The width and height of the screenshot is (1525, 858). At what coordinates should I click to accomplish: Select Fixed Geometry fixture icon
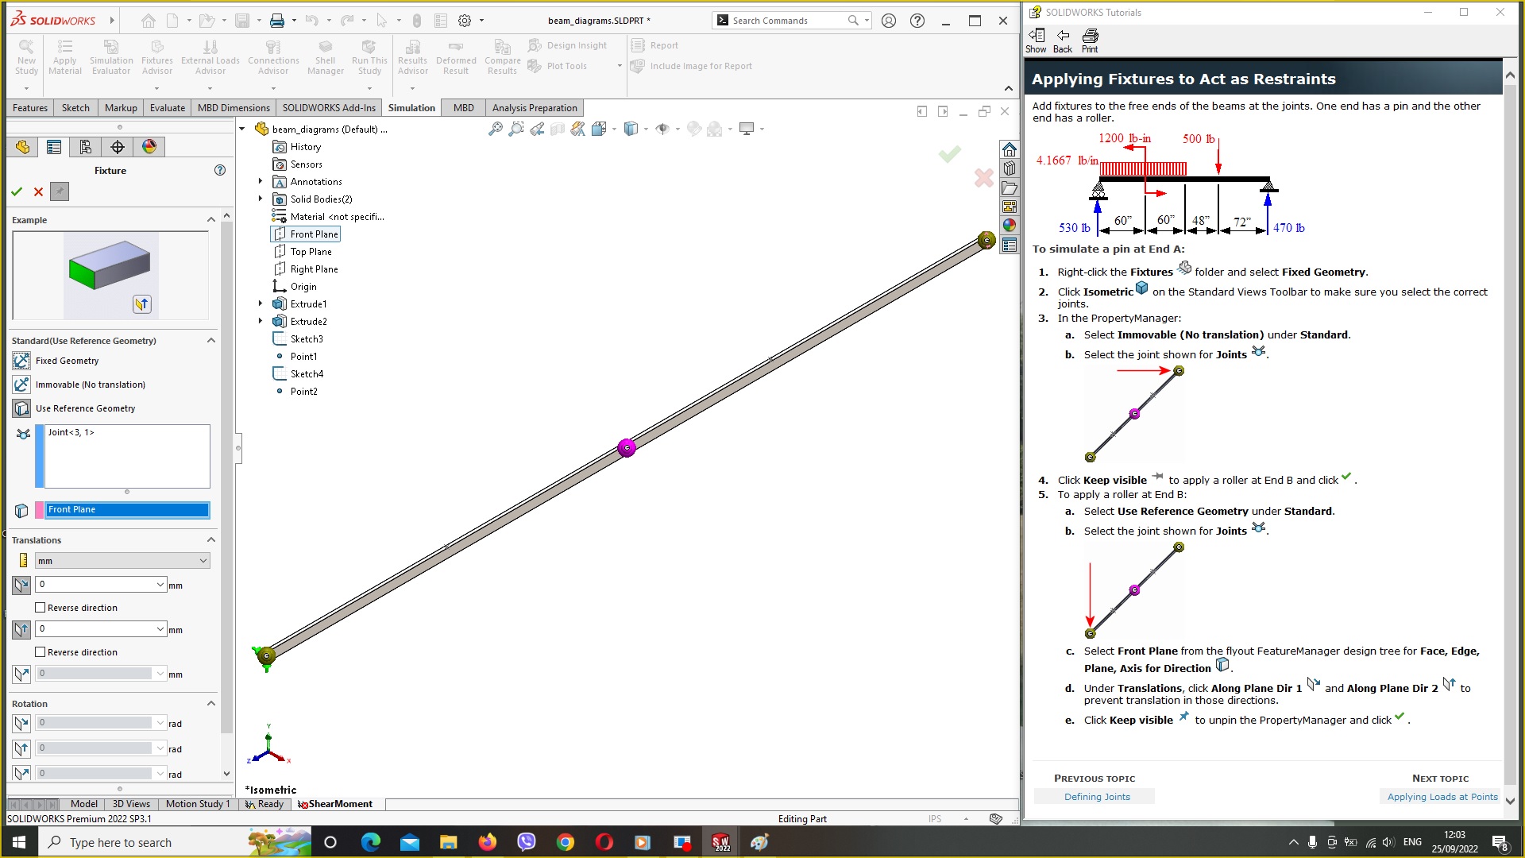point(21,361)
